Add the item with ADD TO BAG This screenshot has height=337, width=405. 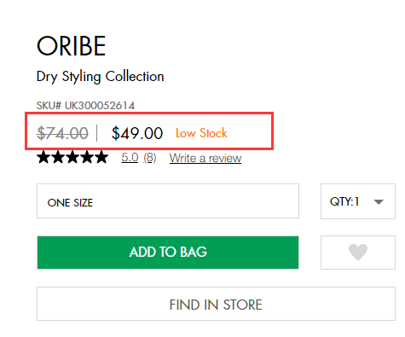click(168, 253)
